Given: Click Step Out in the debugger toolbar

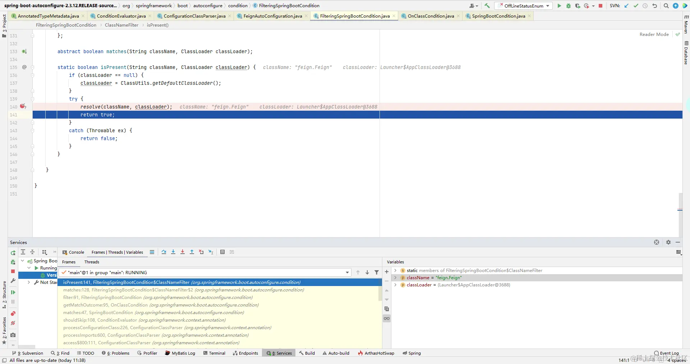Looking at the screenshot, I should click(x=192, y=252).
